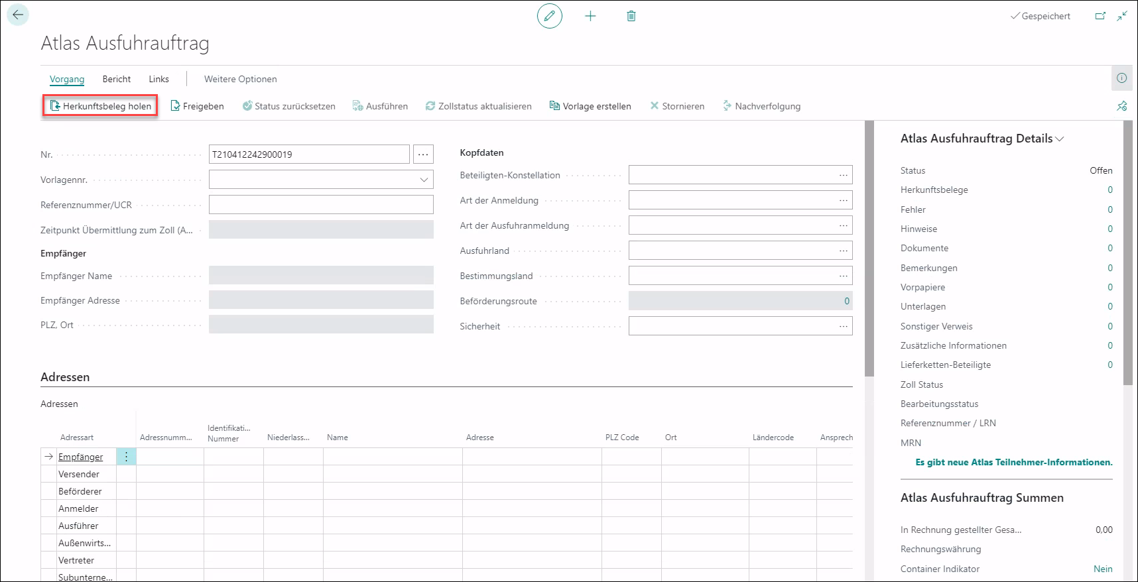This screenshot has height=582, width=1138.
Task: Click the plus icon to create new
Action: [590, 16]
